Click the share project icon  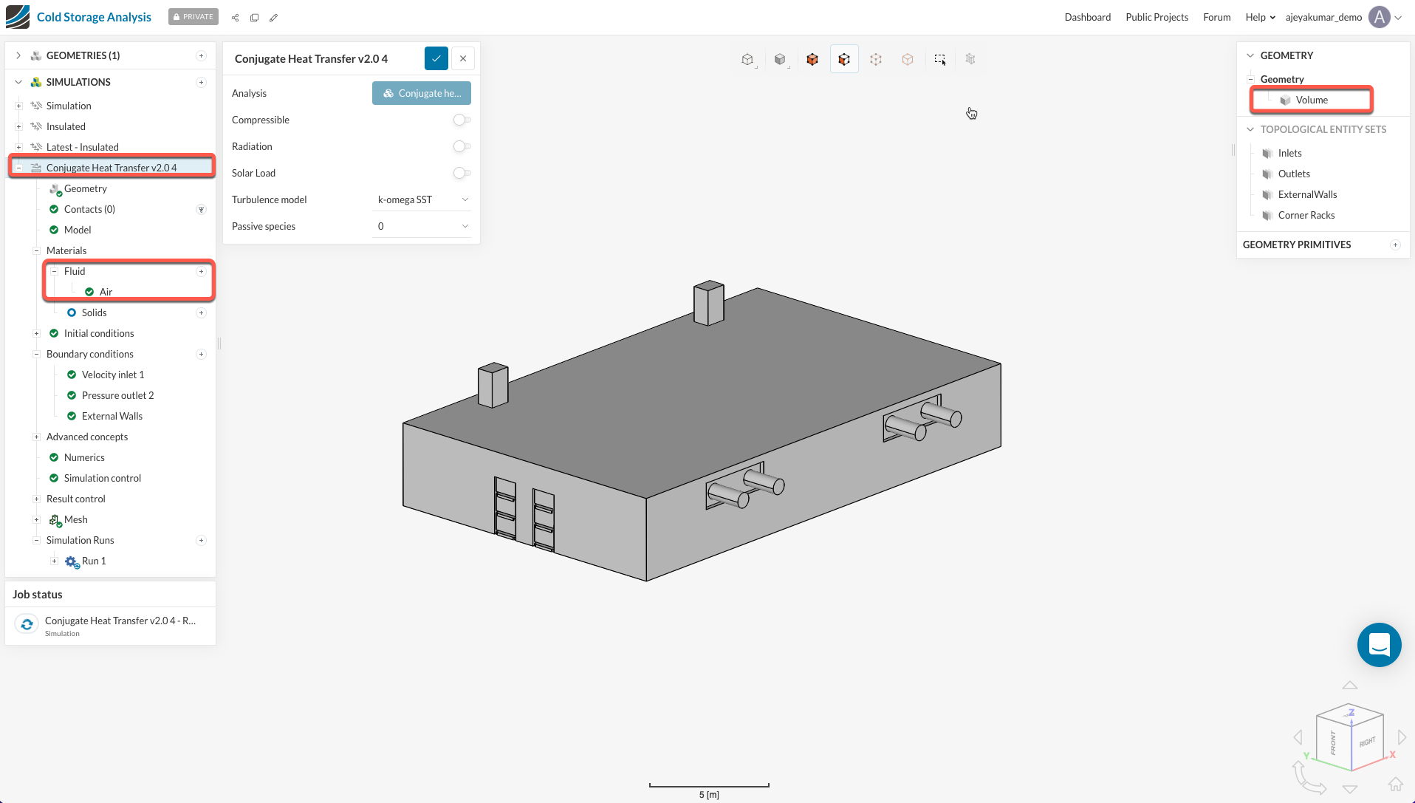coord(235,18)
